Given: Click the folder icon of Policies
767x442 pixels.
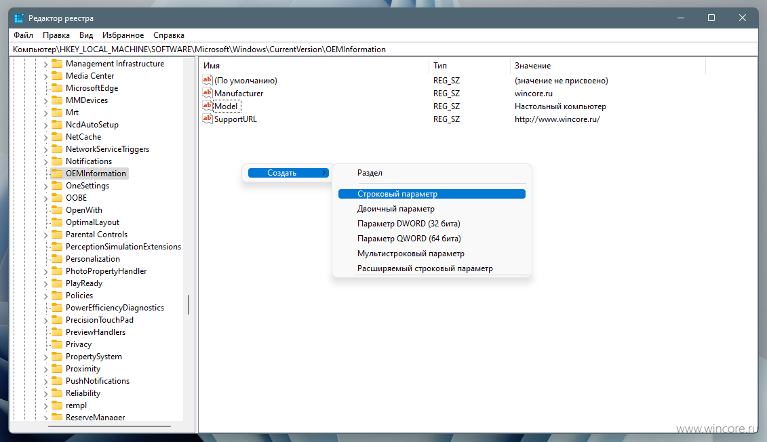Looking at the screenshot, I should click(x=57, y=296).
